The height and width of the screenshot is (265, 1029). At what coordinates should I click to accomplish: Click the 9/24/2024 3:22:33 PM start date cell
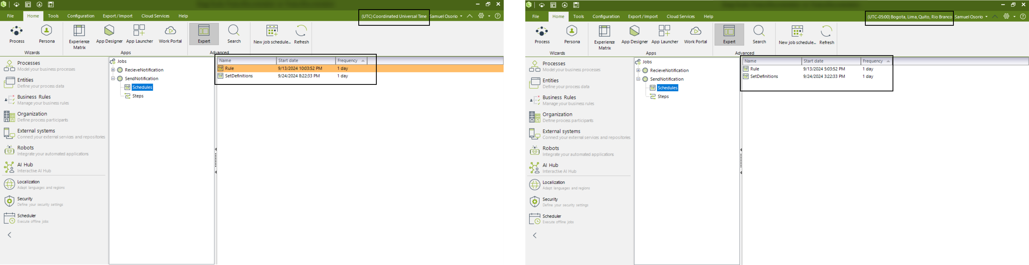[824, 77]
